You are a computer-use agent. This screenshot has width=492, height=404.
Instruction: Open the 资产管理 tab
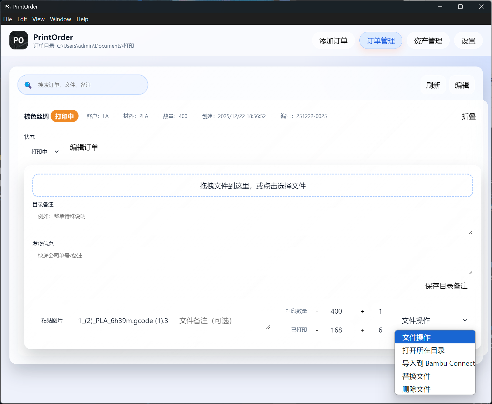(428, 41)
